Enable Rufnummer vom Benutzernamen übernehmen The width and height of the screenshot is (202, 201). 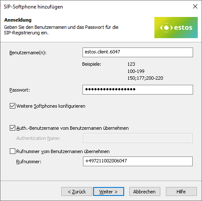click(x=12, y=151)
